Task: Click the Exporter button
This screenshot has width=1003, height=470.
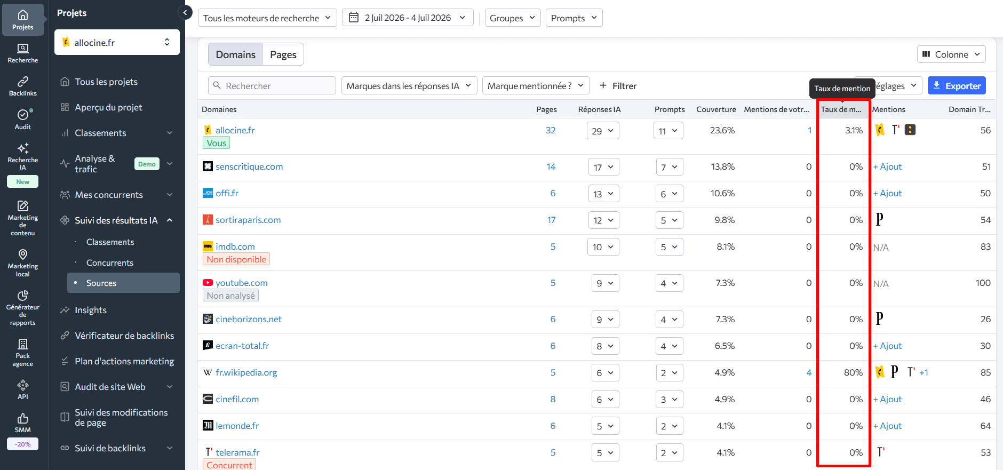Action: pyautogui.click(x=957, y=85)
